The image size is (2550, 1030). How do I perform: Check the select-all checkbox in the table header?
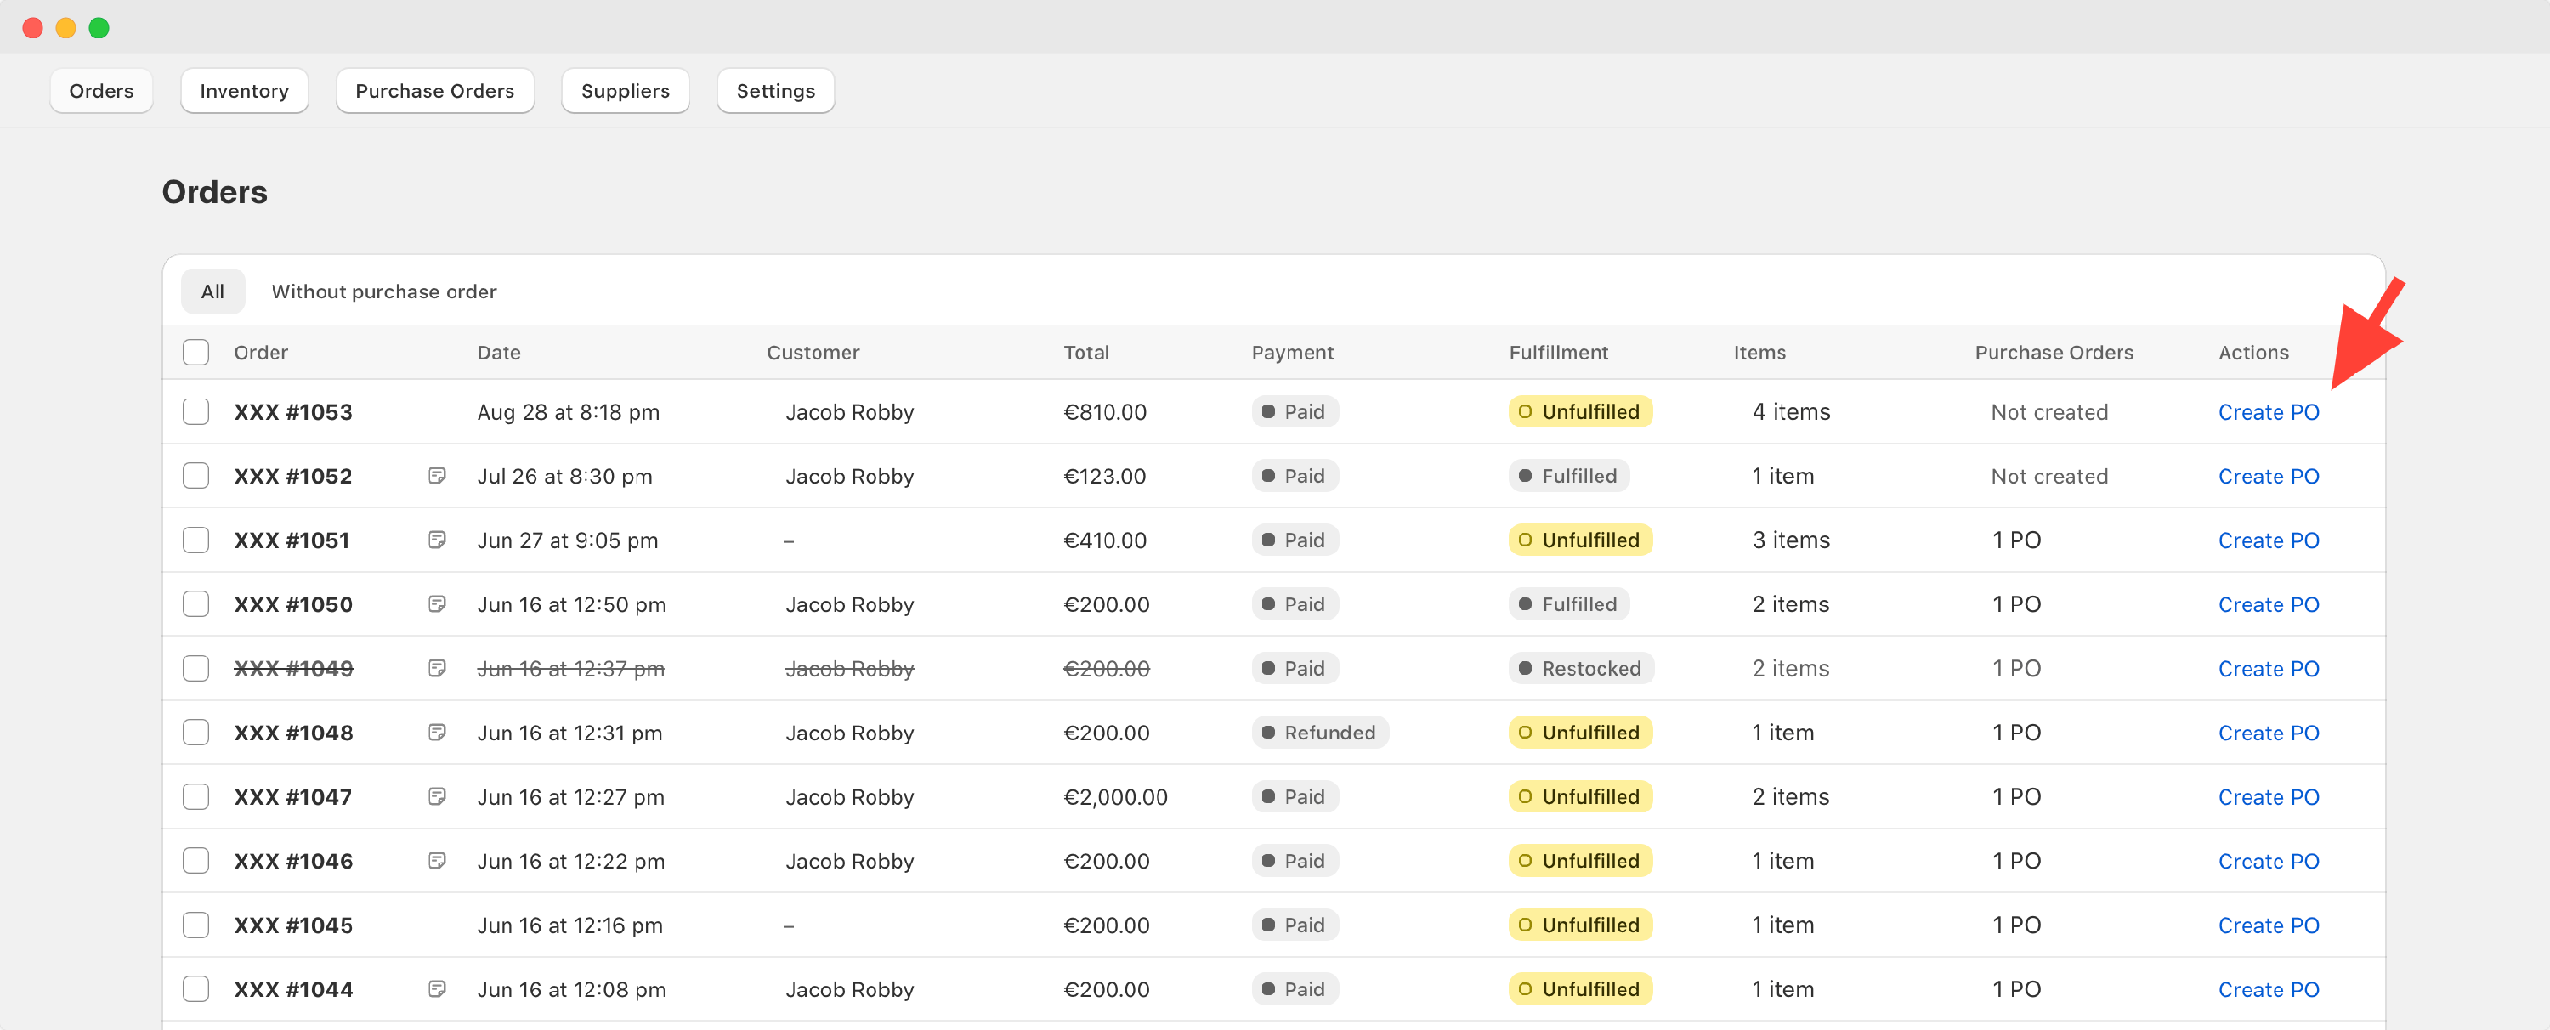coord(195,351)
